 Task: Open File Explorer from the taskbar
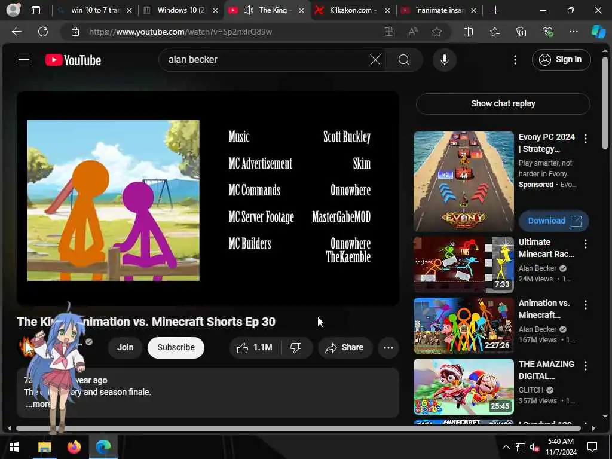tap(44, 447)
